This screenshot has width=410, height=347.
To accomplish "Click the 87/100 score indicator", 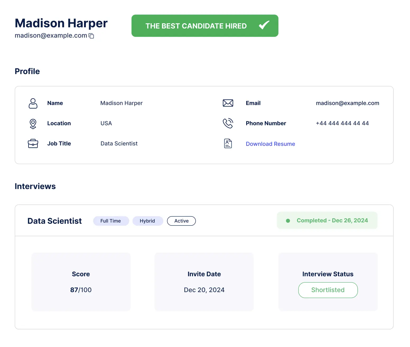I will coord(81,290).
